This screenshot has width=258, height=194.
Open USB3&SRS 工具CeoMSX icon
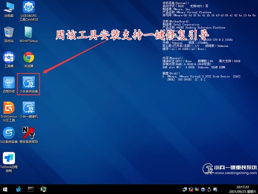[x=29, y=11]
